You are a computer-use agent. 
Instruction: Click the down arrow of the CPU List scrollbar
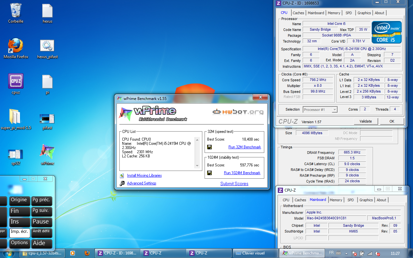coord(197,166)
